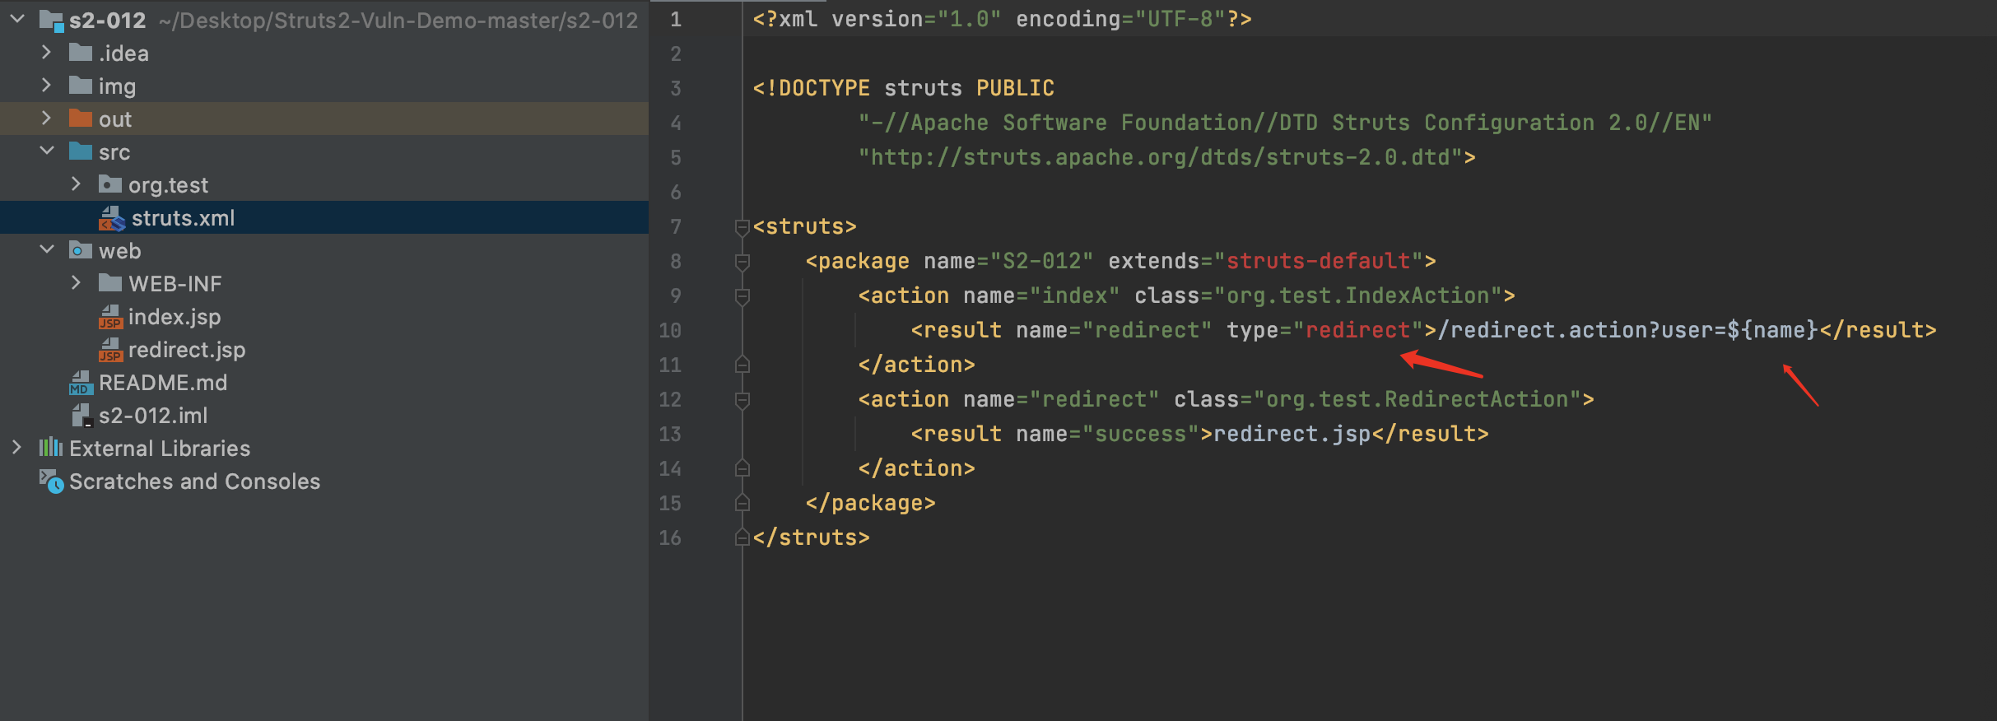Screen dimensions: 1997x721
Task: Click the s2-012.iml file icon
Action: click(x=81, y=416)
